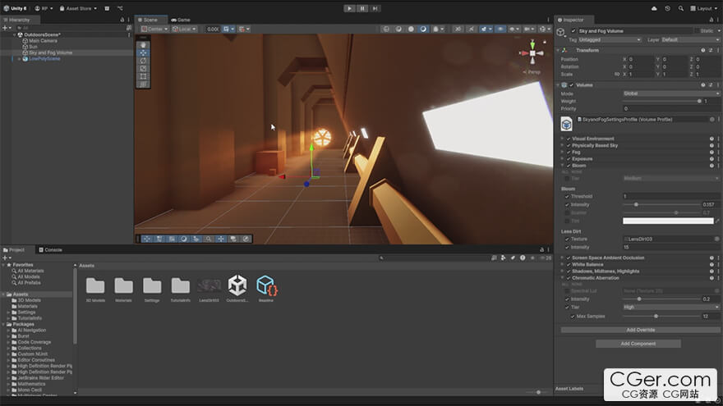Click the Add Override button
Viewport: 723px width, 406px height.
click(x=640, y=330)
